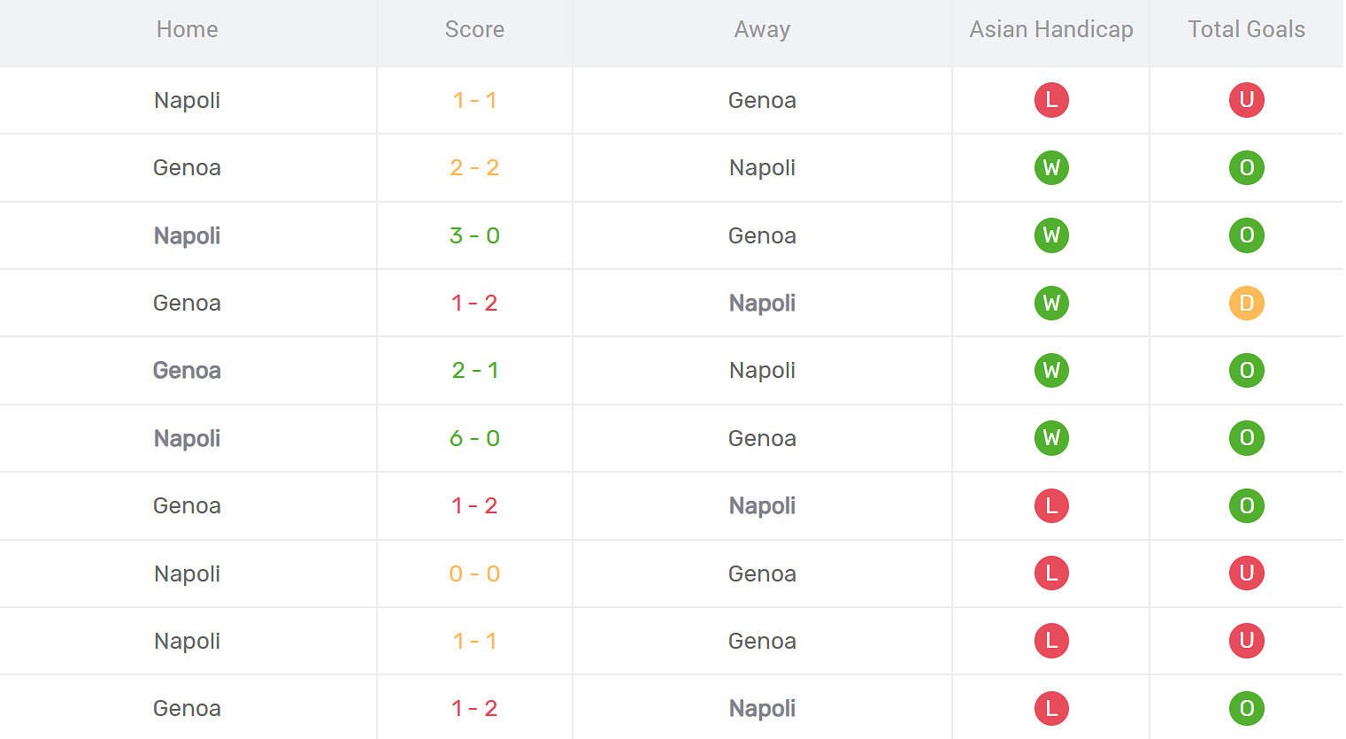1346x739 pixels.
Task: Open the 0 - 0 match score
Action: click(x=474, y=573)
